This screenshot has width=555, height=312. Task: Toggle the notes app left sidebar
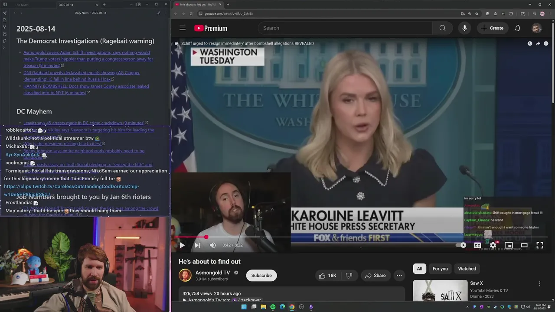click(x=4, y=4)
